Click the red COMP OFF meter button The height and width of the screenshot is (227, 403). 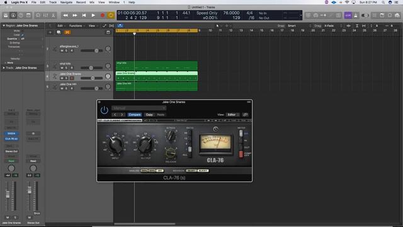241,154
